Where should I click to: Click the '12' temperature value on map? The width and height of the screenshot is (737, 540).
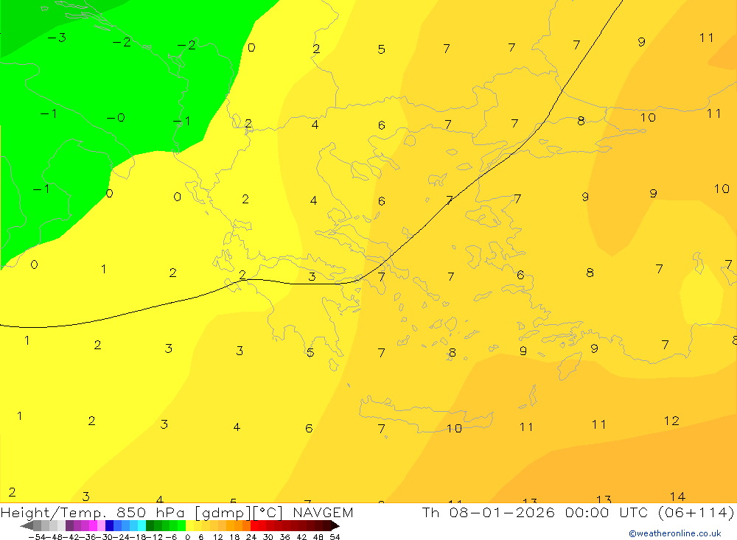click(671, 421)
